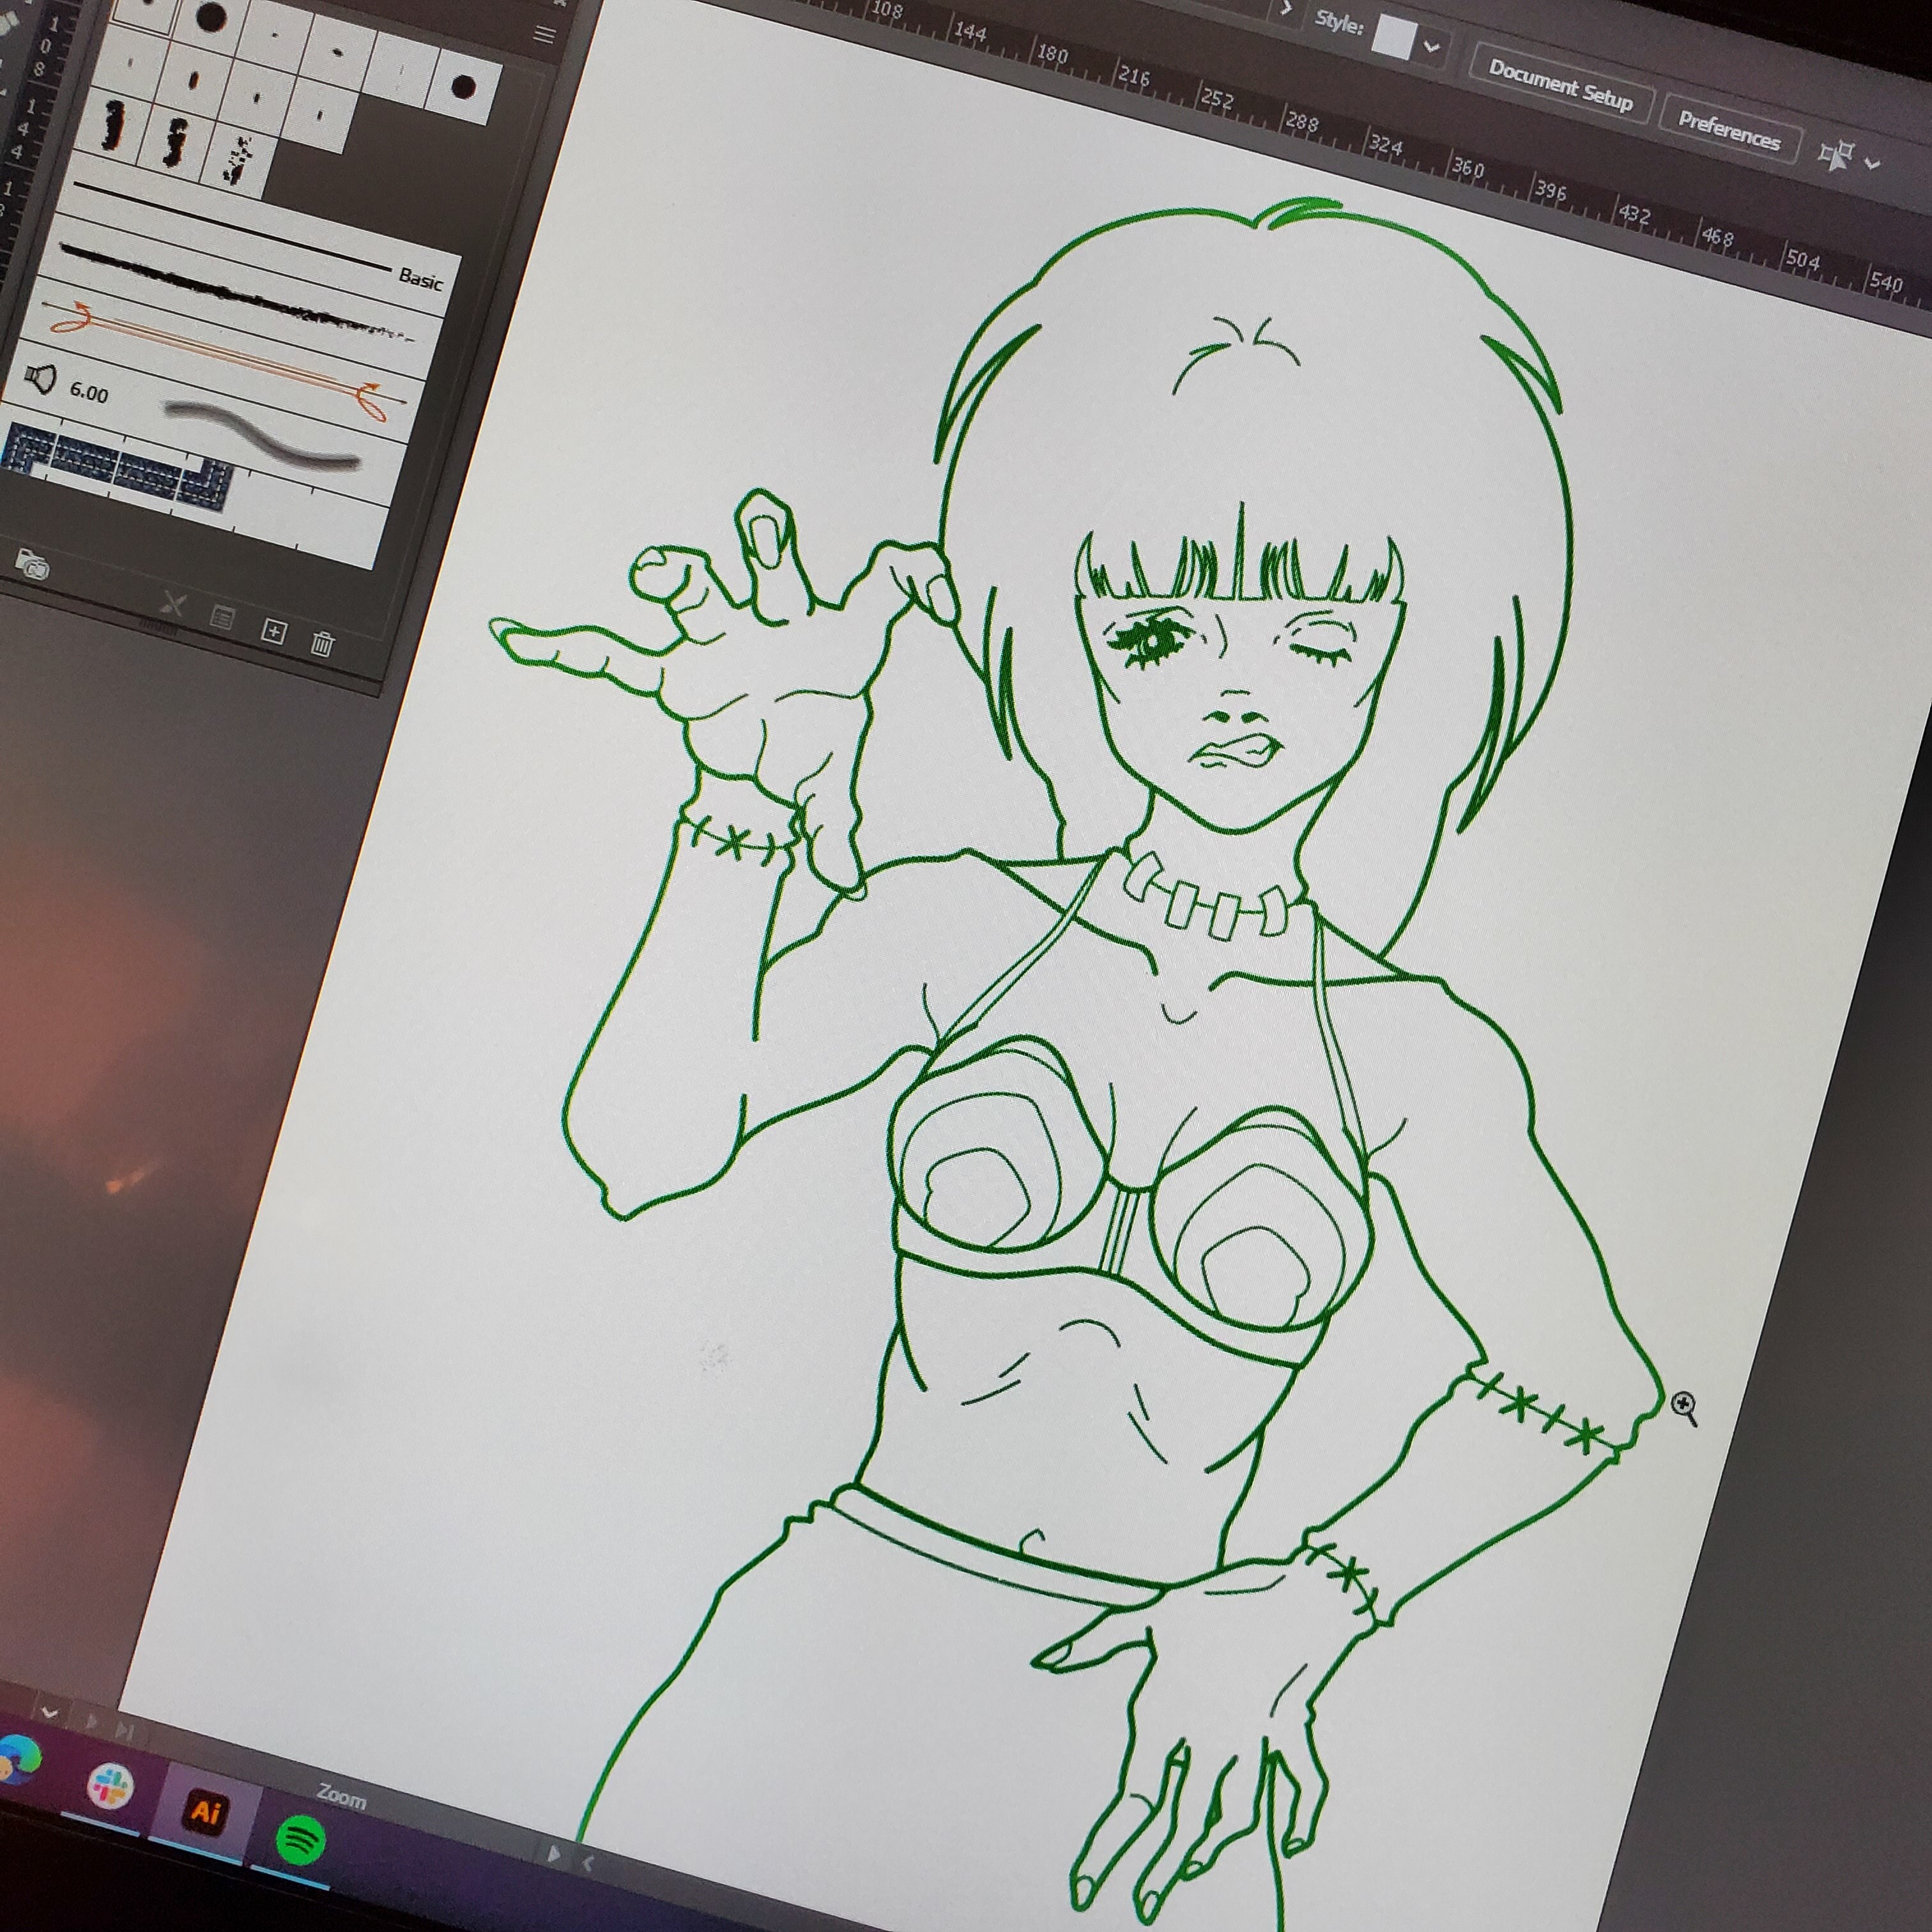Open the Brushes panel hamburger menu
The height and width of the screenshot is (1932, 1932).
click(544, 36)
